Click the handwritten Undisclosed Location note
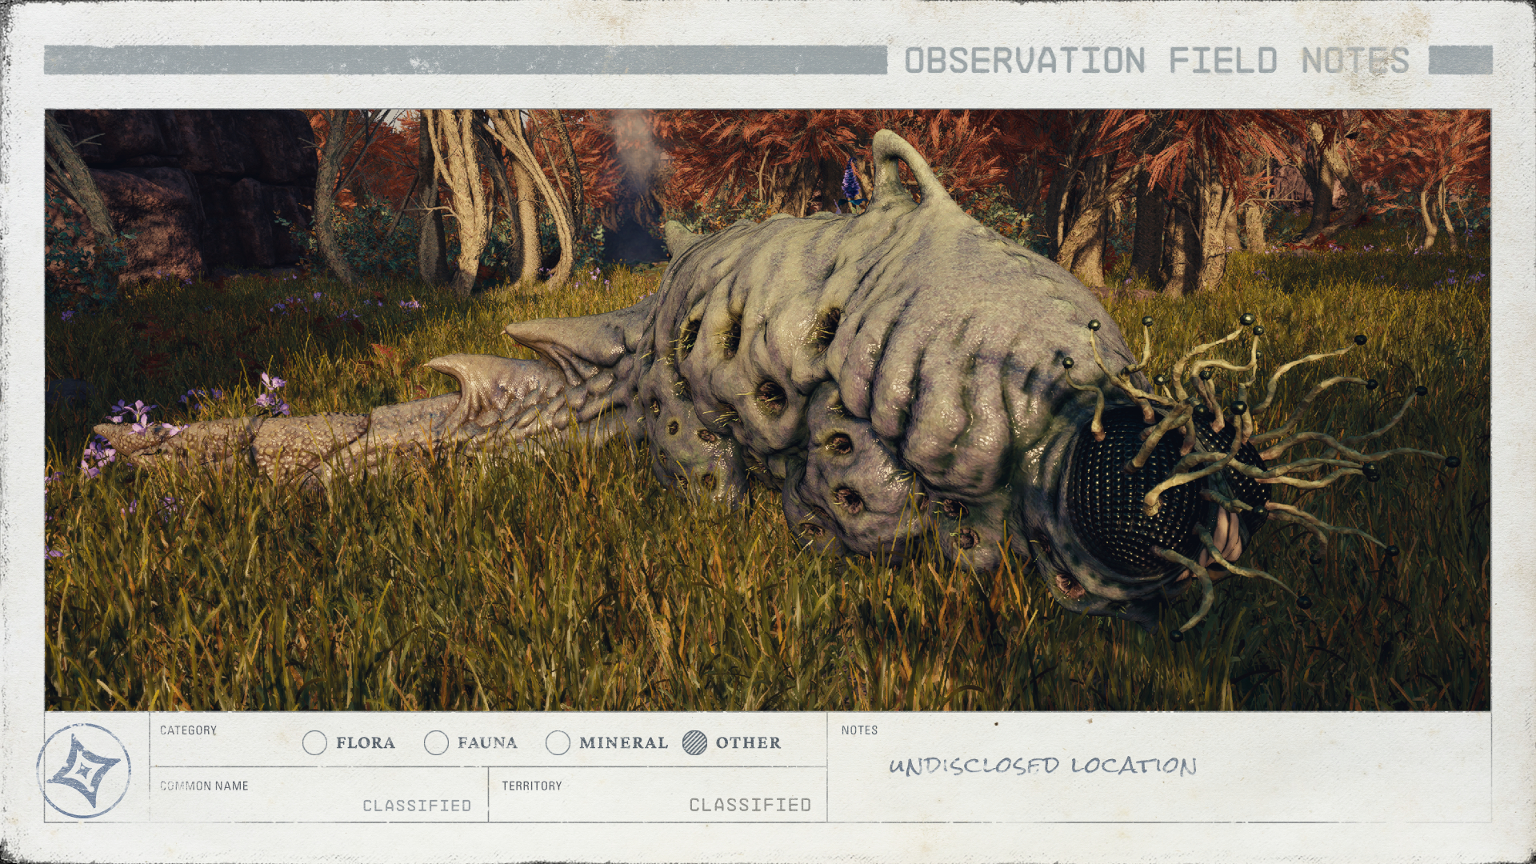This screenshot has height=864, width=1536. pos(1042,766)
